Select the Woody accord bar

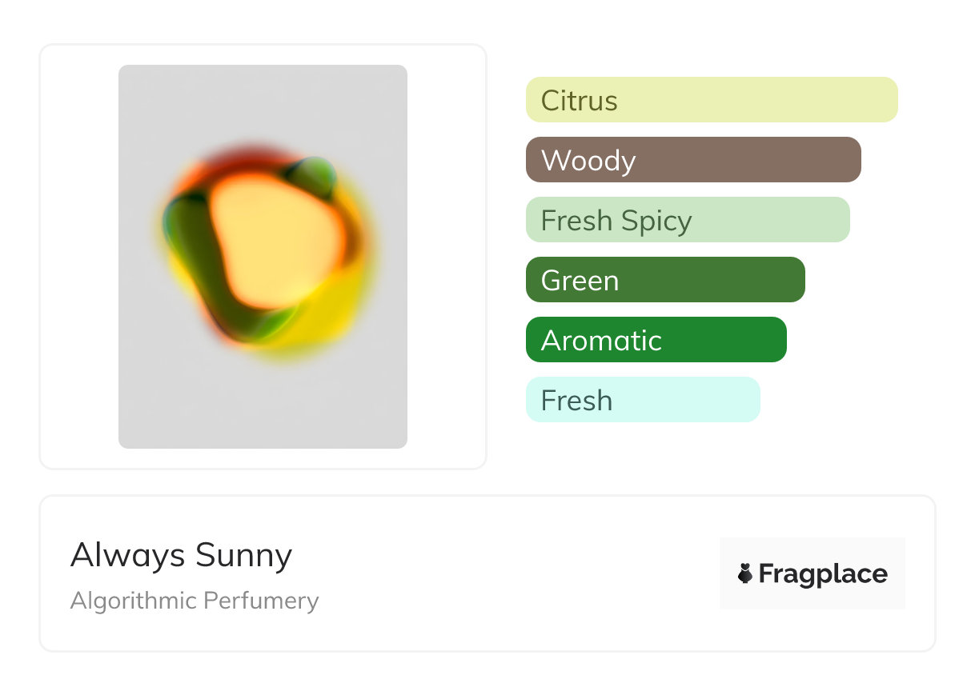click(x=692, y=160)
